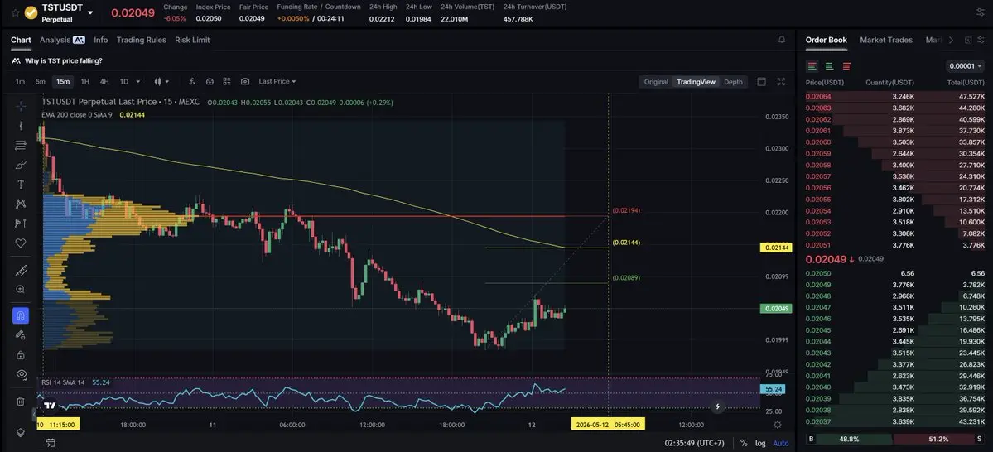Open the Info tab
The width and height of the screenshot is (993, 452).
(101, 40)
